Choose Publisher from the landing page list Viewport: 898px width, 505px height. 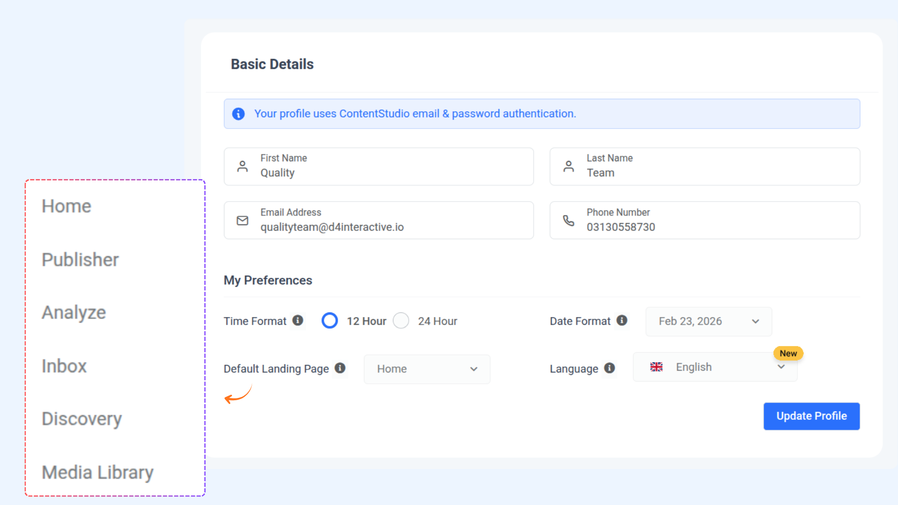(x=80, y=260)
